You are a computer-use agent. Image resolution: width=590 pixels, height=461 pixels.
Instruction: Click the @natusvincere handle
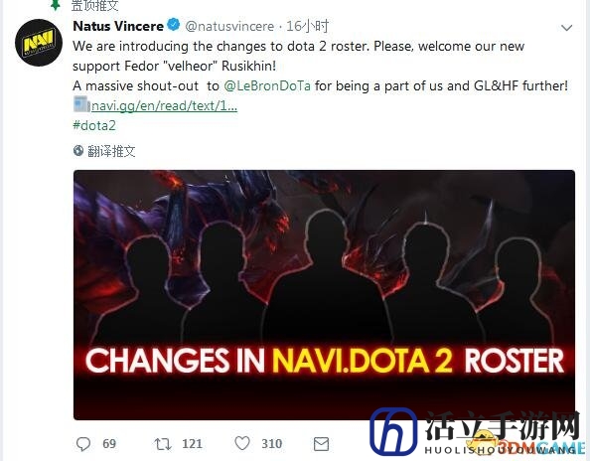coord(229,27)
